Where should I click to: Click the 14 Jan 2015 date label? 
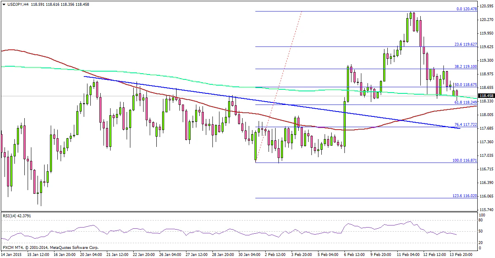[12, 255]
